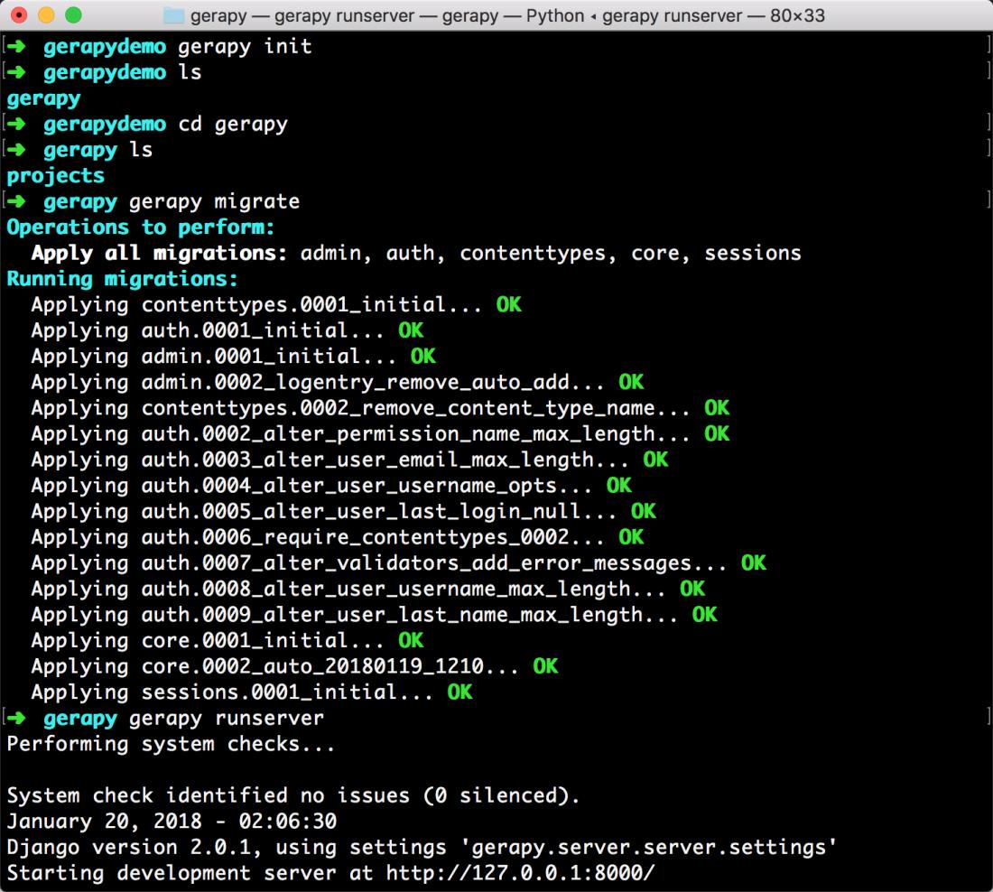This screenshot has height=892, width=993.
Task: Click 'auth.0004_alter_user_username_opts' line
Action: (x=331, y=486)
